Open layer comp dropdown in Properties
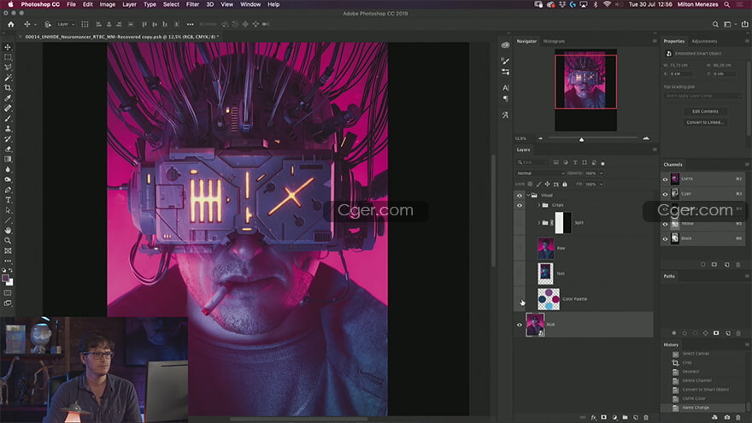 (703, 96)
